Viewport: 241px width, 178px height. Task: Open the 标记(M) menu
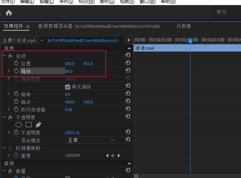click(86, 2)
